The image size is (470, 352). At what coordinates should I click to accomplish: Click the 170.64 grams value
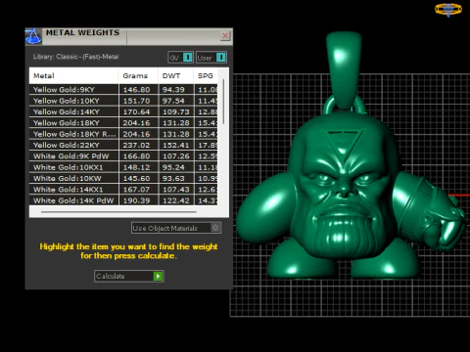click(136, 111)
